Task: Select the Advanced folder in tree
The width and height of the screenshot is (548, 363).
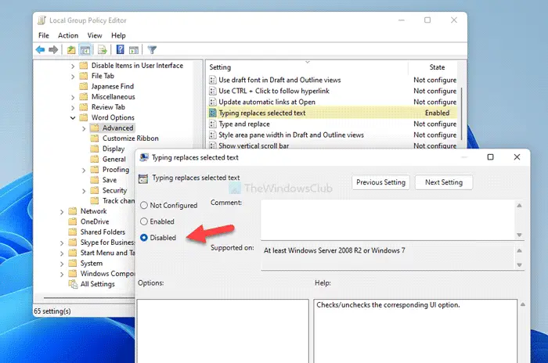Action: [117, 128]
